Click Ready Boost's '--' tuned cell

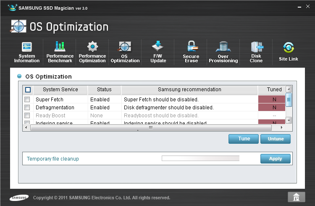[272, 116]
